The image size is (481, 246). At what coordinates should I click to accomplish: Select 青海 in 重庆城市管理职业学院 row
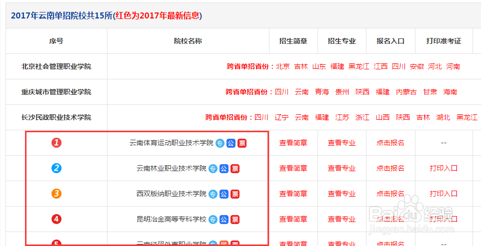coord(322,92)
